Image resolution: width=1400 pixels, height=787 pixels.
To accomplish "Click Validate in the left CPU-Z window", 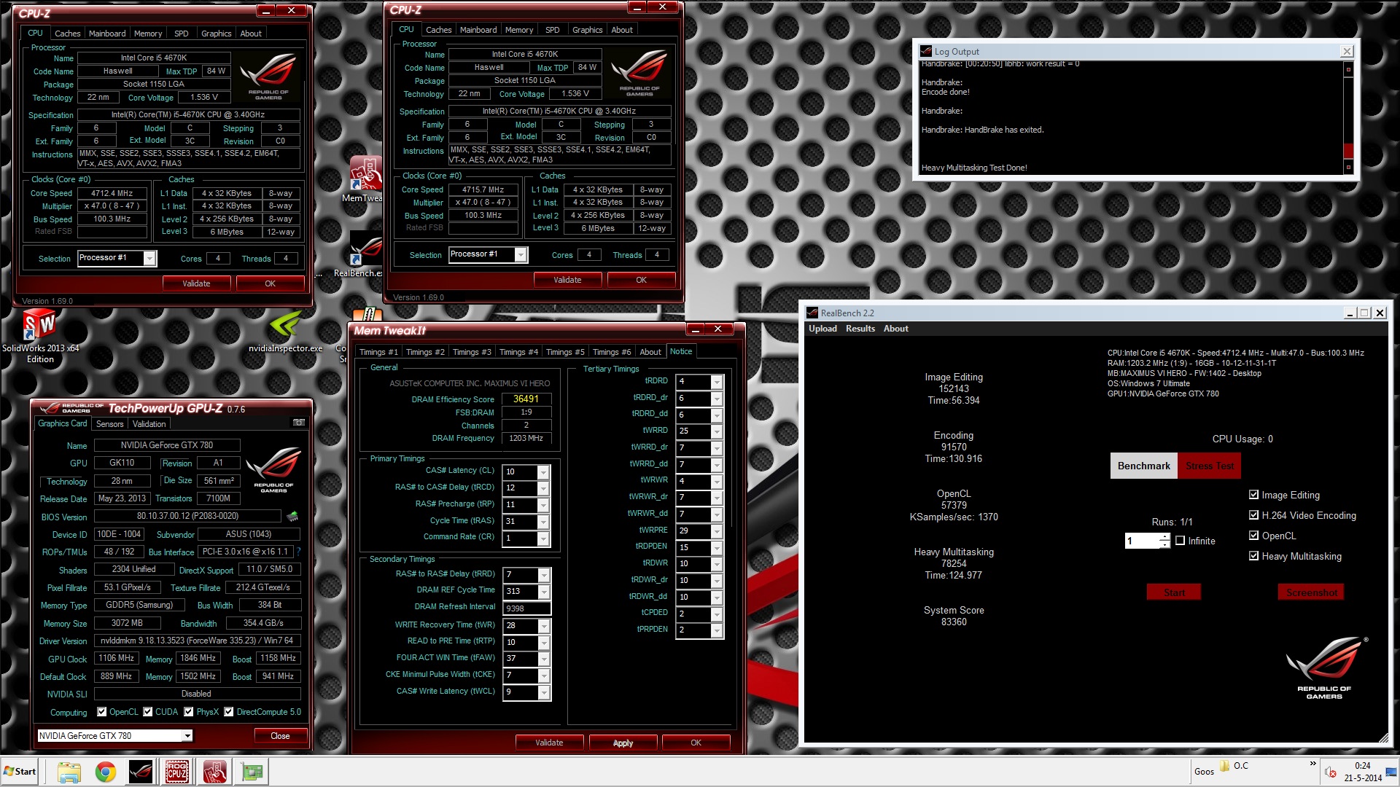I will [196, 283].
